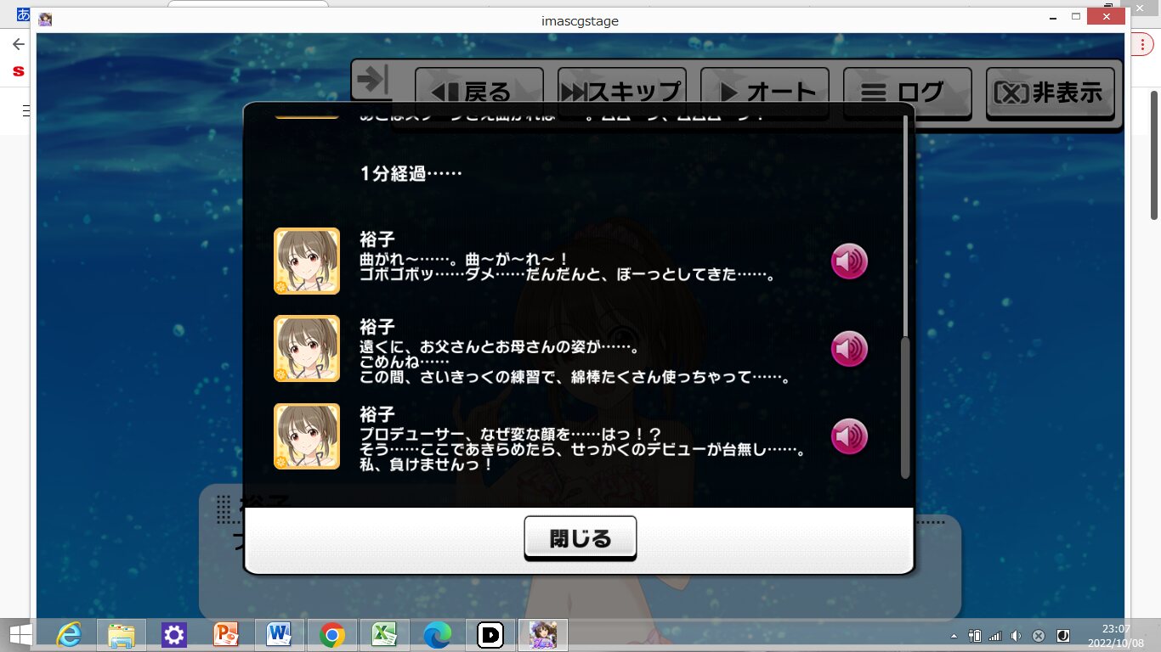This screenshot has width=1161, height=652.
Task: Click the log dialog's vertical scrollbar thumb
Action: [x=905, y=407]
